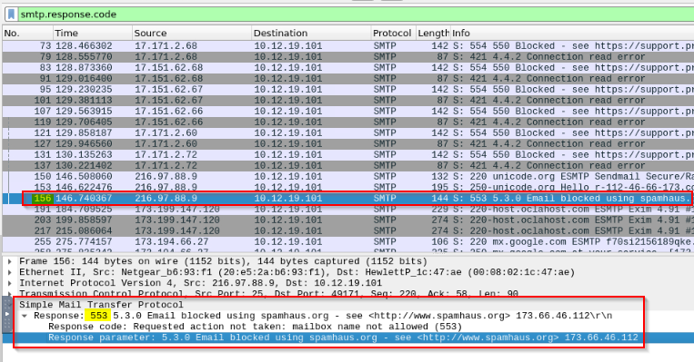Click length value 144 in packet 156
Viewport: 694px width, 362px height.
440,198
